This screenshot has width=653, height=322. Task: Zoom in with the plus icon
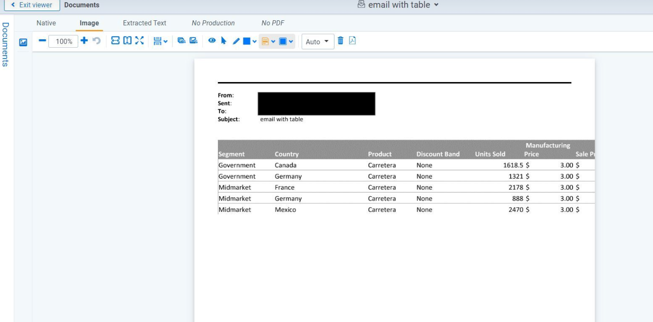(x=84, y=41)
